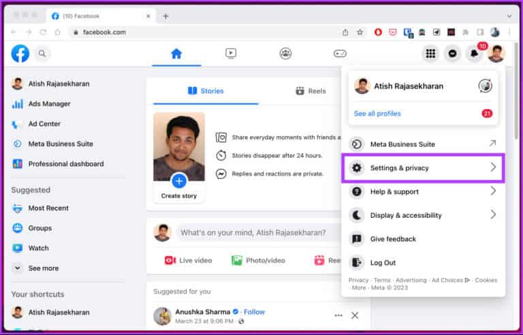Switch to the Reels tab
523x335 pixels.
point(311,91)
